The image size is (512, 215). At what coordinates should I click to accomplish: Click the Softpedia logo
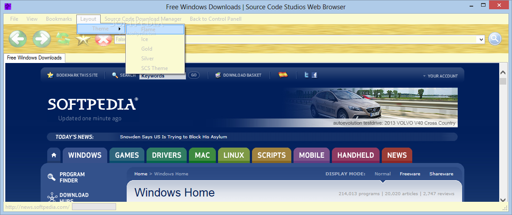pyautogui.click(x=93, y=104)
